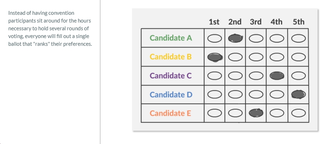This screenshot has height=144, width=325.
Task: Click the paragraph about ranking preferences
Action: tap(50, 29)
